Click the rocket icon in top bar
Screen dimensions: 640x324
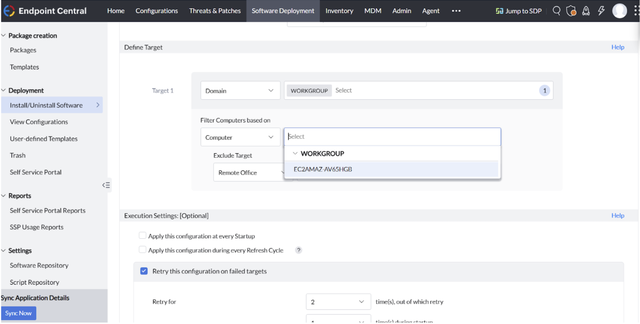tap(586, 11)
